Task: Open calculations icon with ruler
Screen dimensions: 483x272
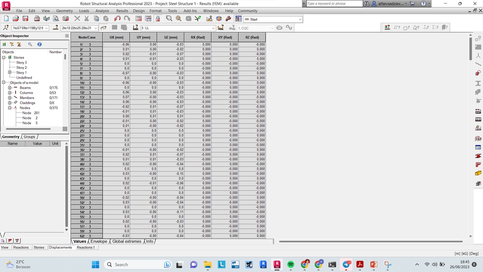Action: point(209,19)
